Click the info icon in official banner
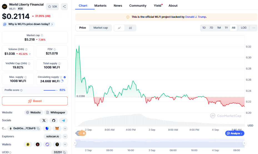258x154 pixels. coord(128,17)
